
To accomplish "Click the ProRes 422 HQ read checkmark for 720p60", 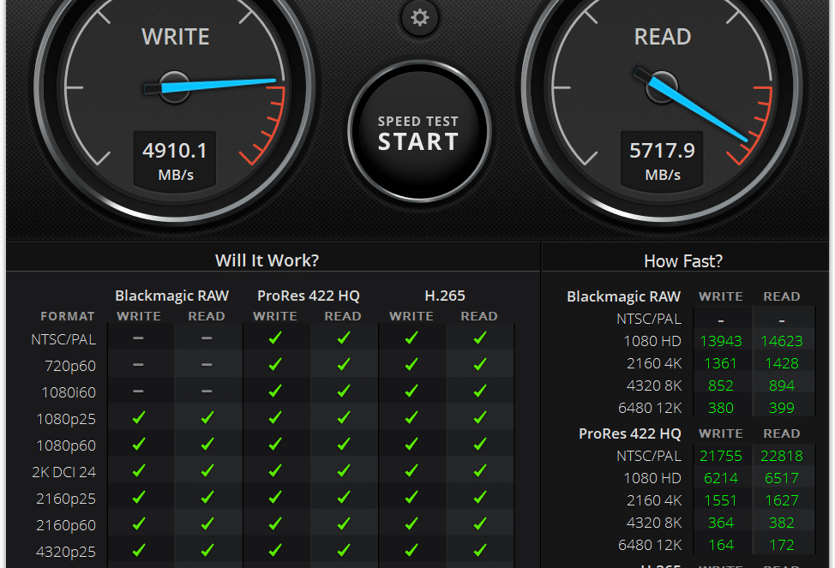I will click(344, 365).
